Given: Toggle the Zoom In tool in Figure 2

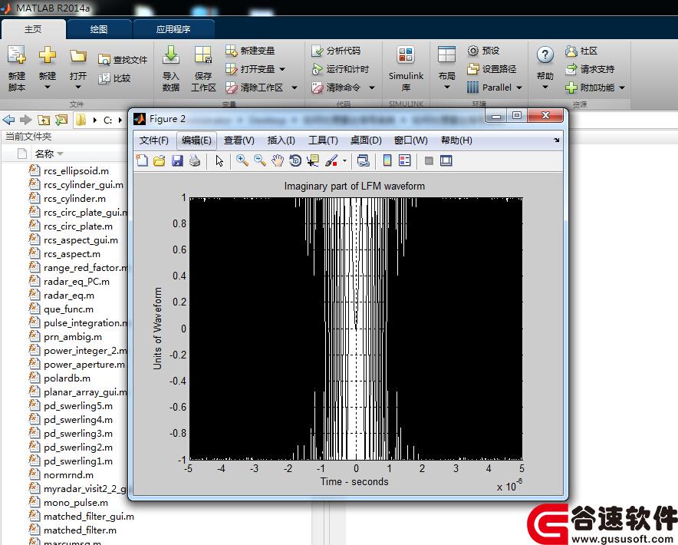Looking at the screenshot, I should coord(242,160).
